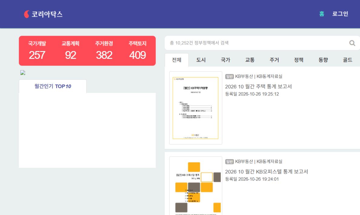Switch to the 정책 tab
The width and height of the screenshot is (360, 215).
click(x=299, y=60)
